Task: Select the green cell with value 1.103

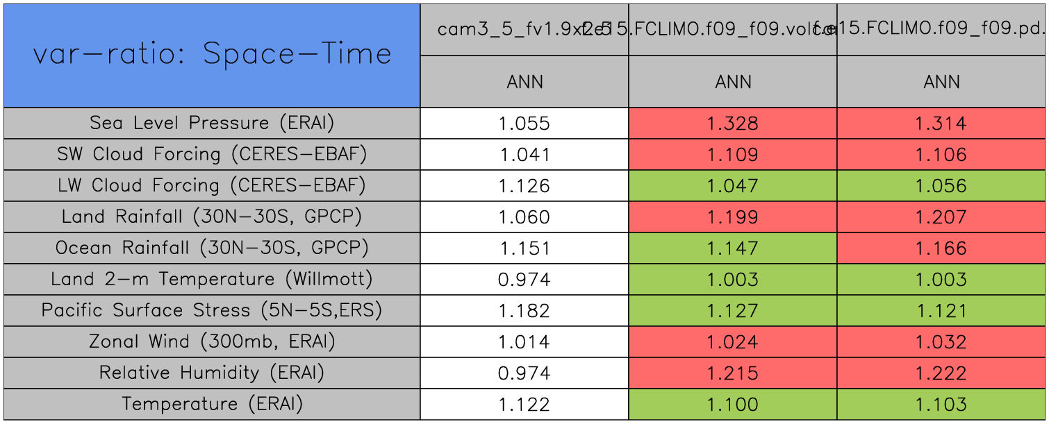Action: click(941, 405)
